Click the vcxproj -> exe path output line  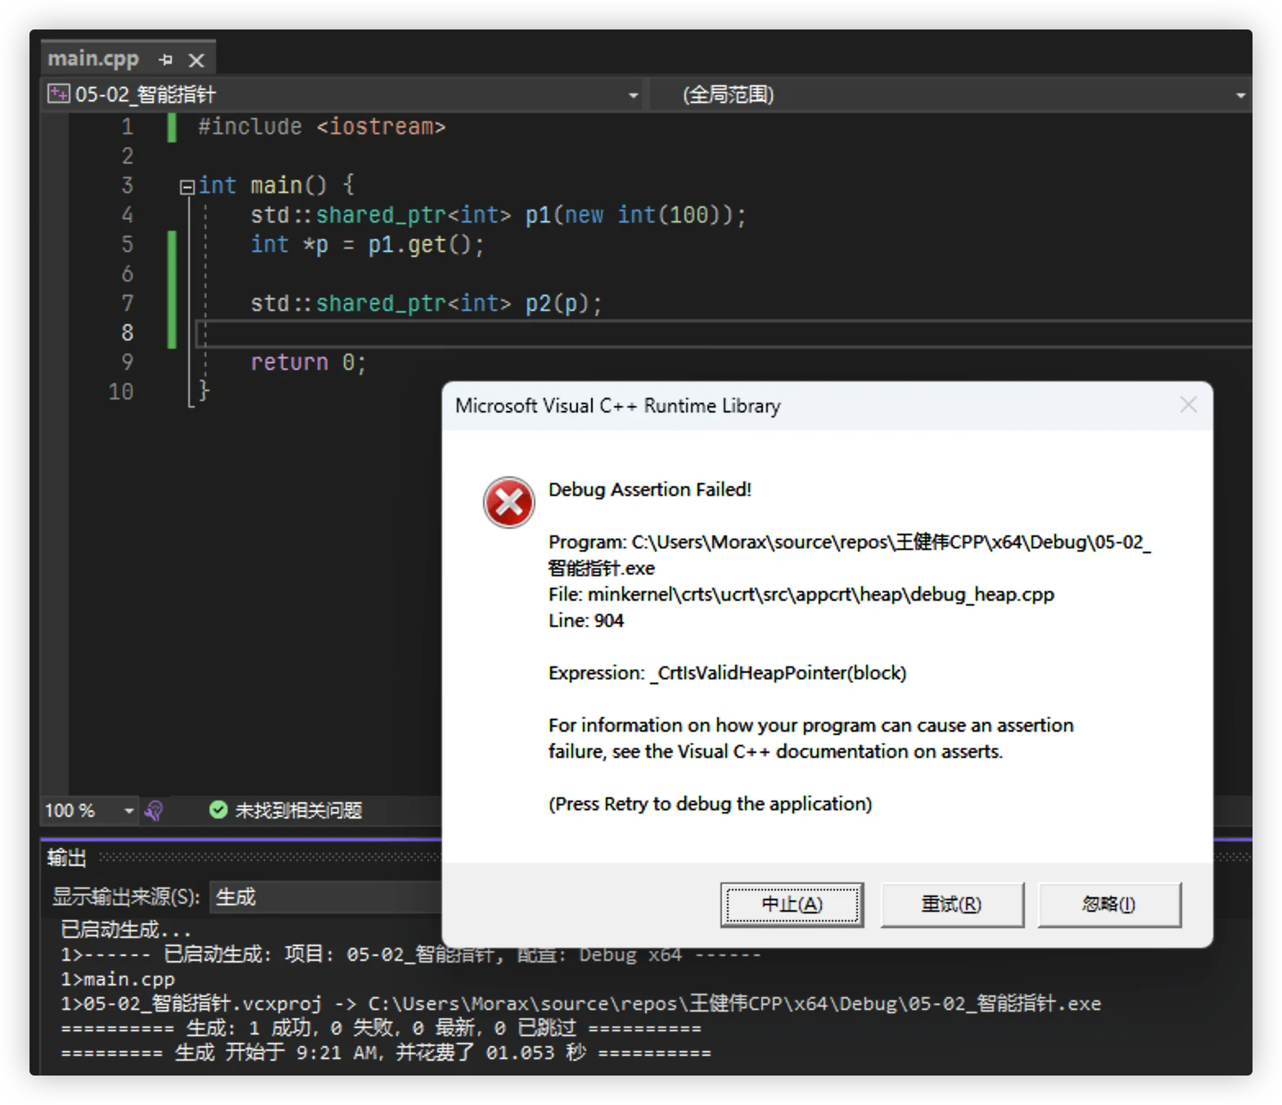pyautogui.click(x=581, y=1004)
